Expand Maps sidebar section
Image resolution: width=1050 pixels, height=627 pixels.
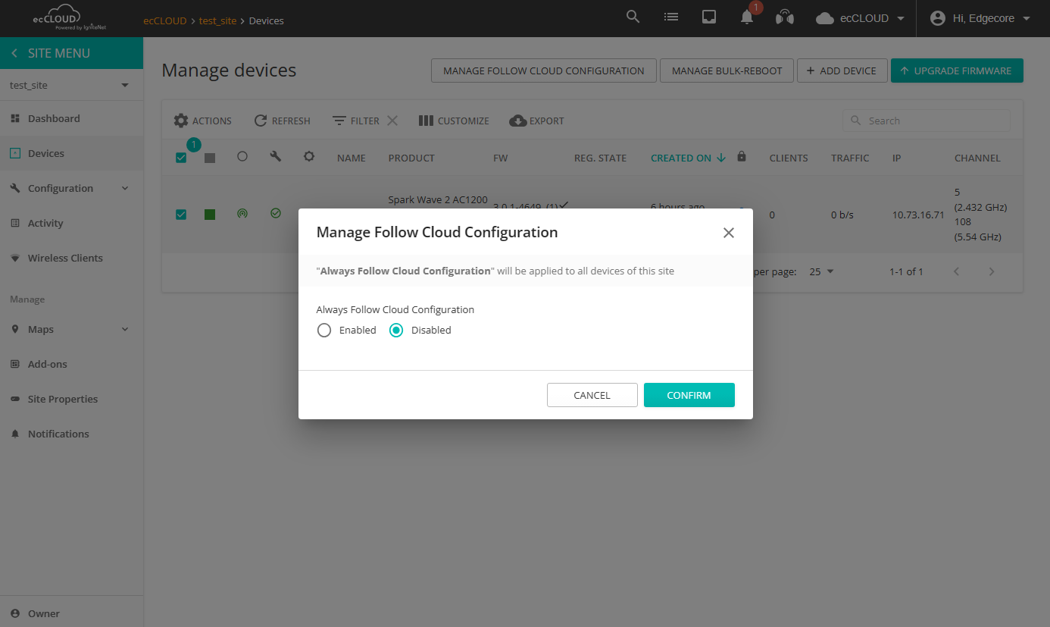(71, 329)
